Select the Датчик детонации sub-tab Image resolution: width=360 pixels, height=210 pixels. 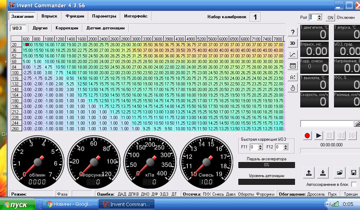pyautogui.click(x=105, y=28)
